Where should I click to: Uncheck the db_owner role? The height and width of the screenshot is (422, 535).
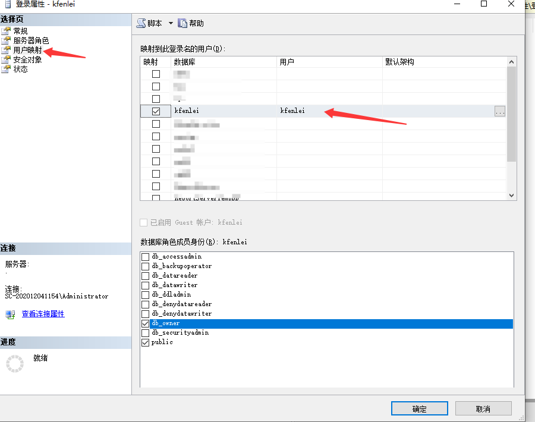pos(146,323)
